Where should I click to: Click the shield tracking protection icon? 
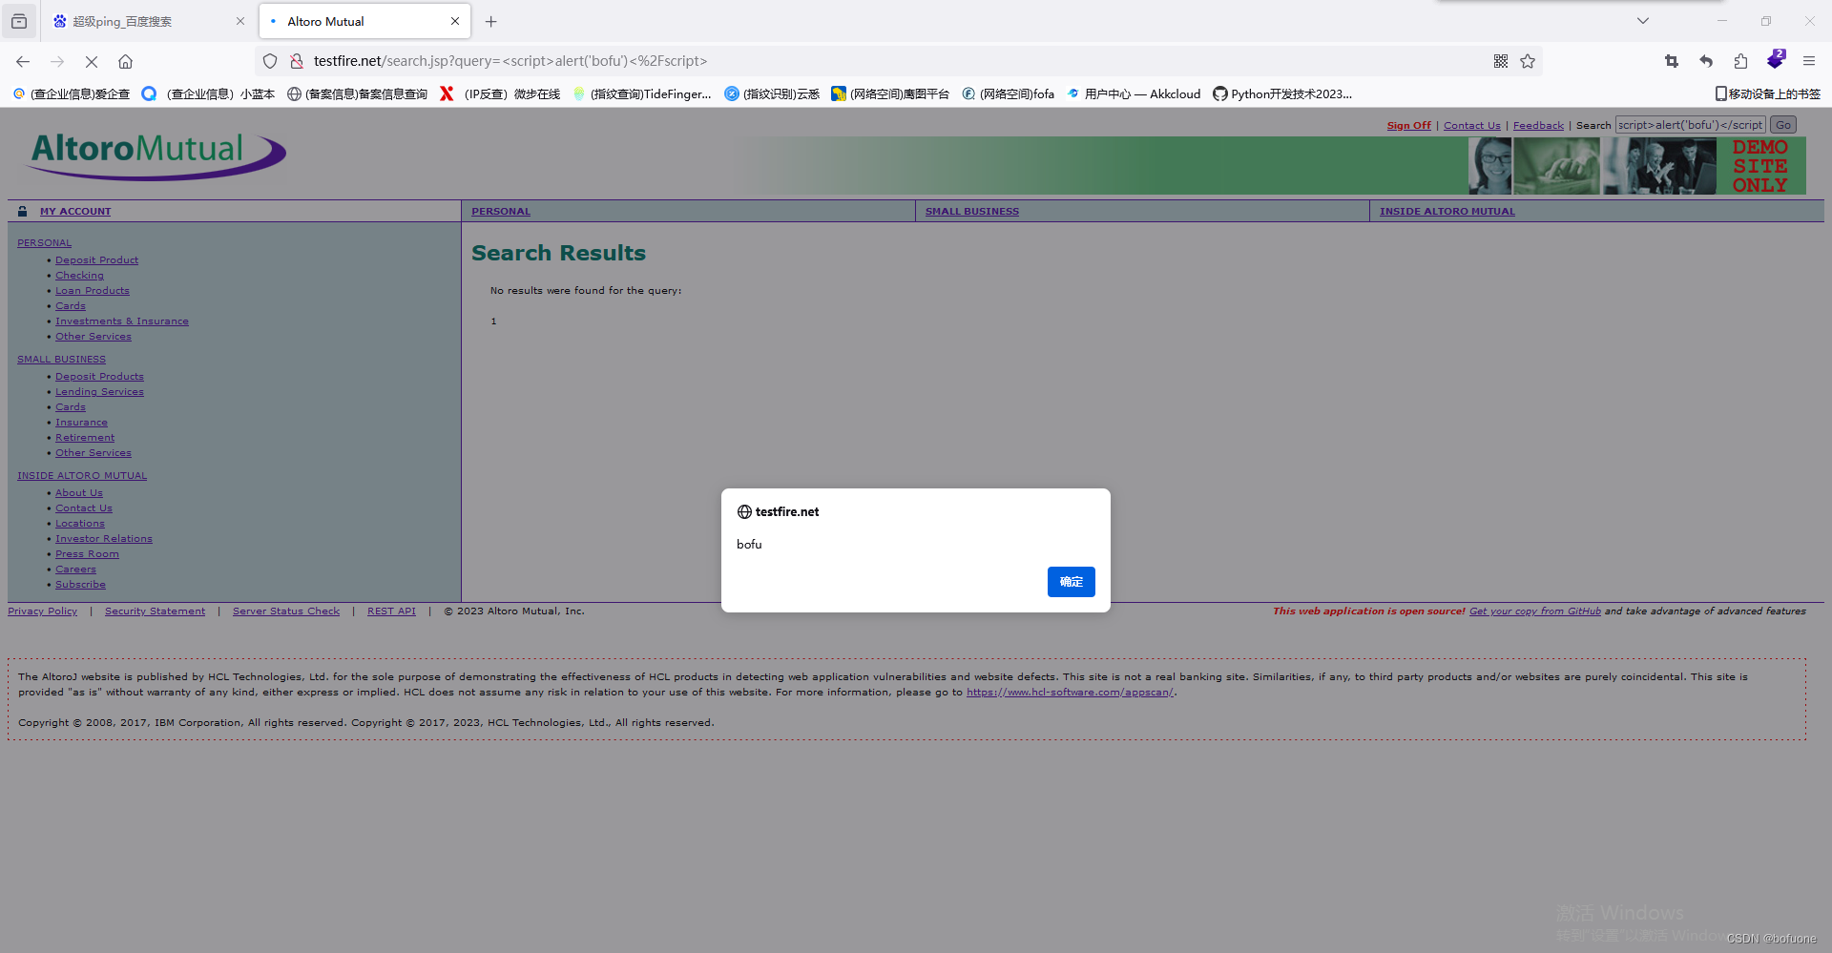270,61
